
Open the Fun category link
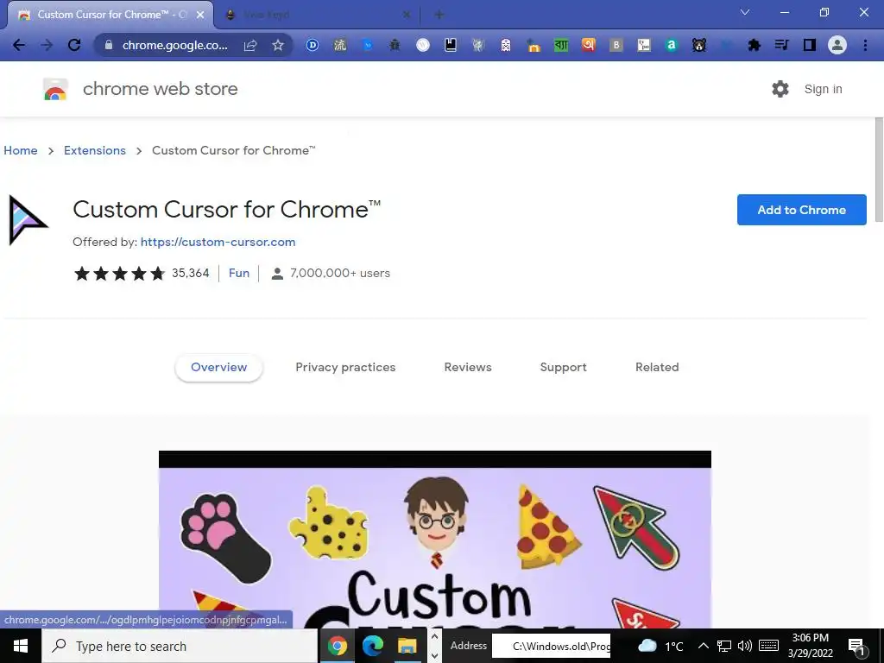239,273
